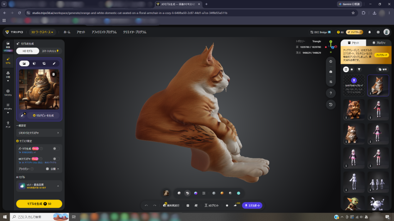Click the undo arrow in bottom toolbar
The height and width of the screenshot is (221, 394).
coord(146,206)
